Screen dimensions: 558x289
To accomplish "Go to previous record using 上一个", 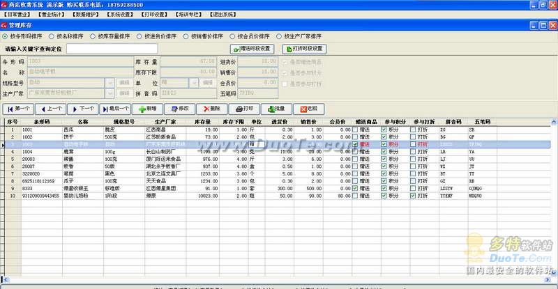I will point(50,109).
